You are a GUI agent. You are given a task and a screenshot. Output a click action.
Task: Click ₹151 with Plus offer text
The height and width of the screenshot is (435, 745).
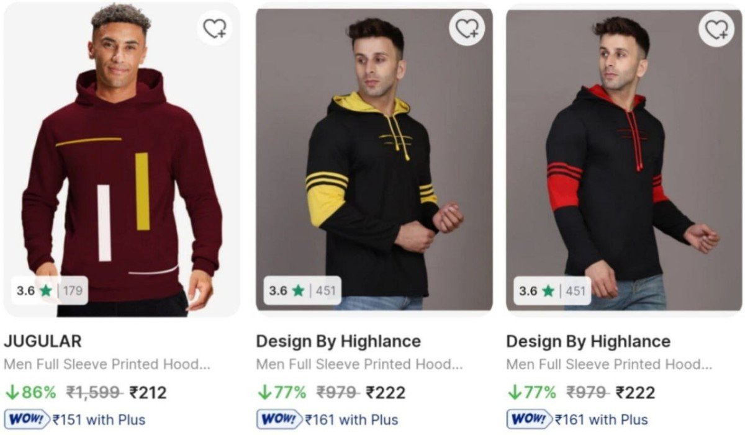coord(99,420)
